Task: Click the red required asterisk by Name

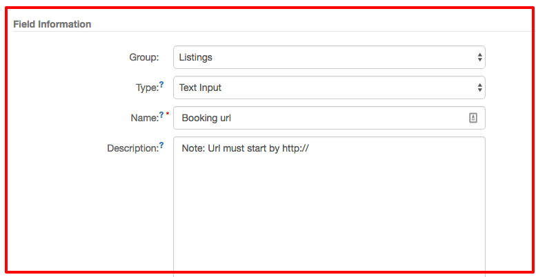Action: (167, 115)
